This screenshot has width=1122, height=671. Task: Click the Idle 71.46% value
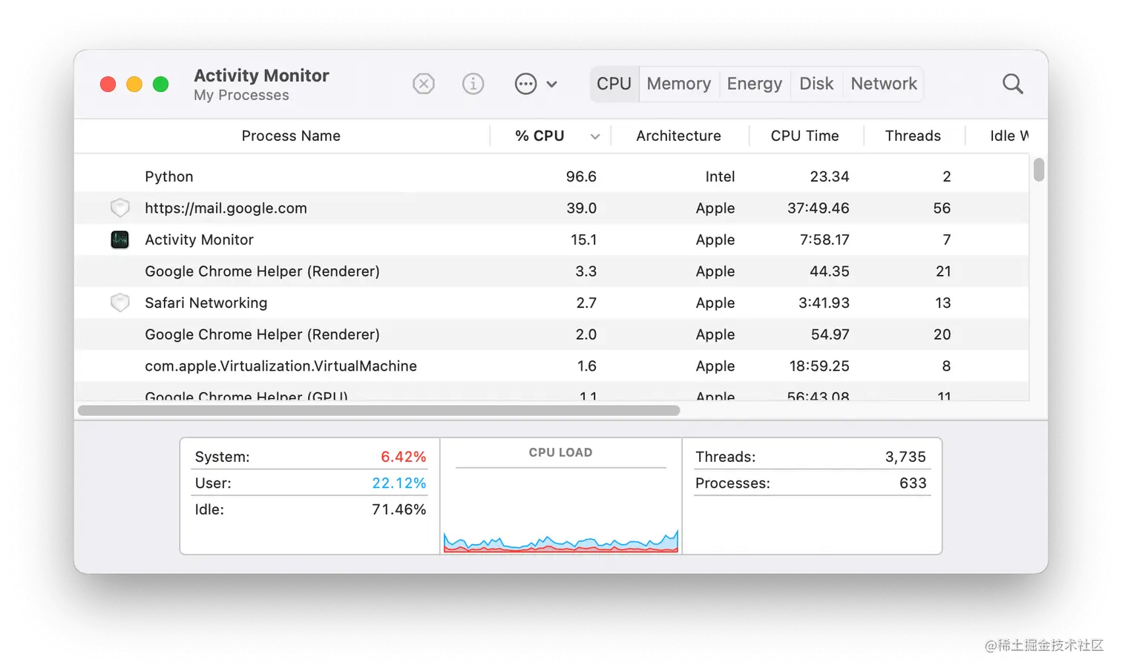pyautogui.click(x=398, y=509)
